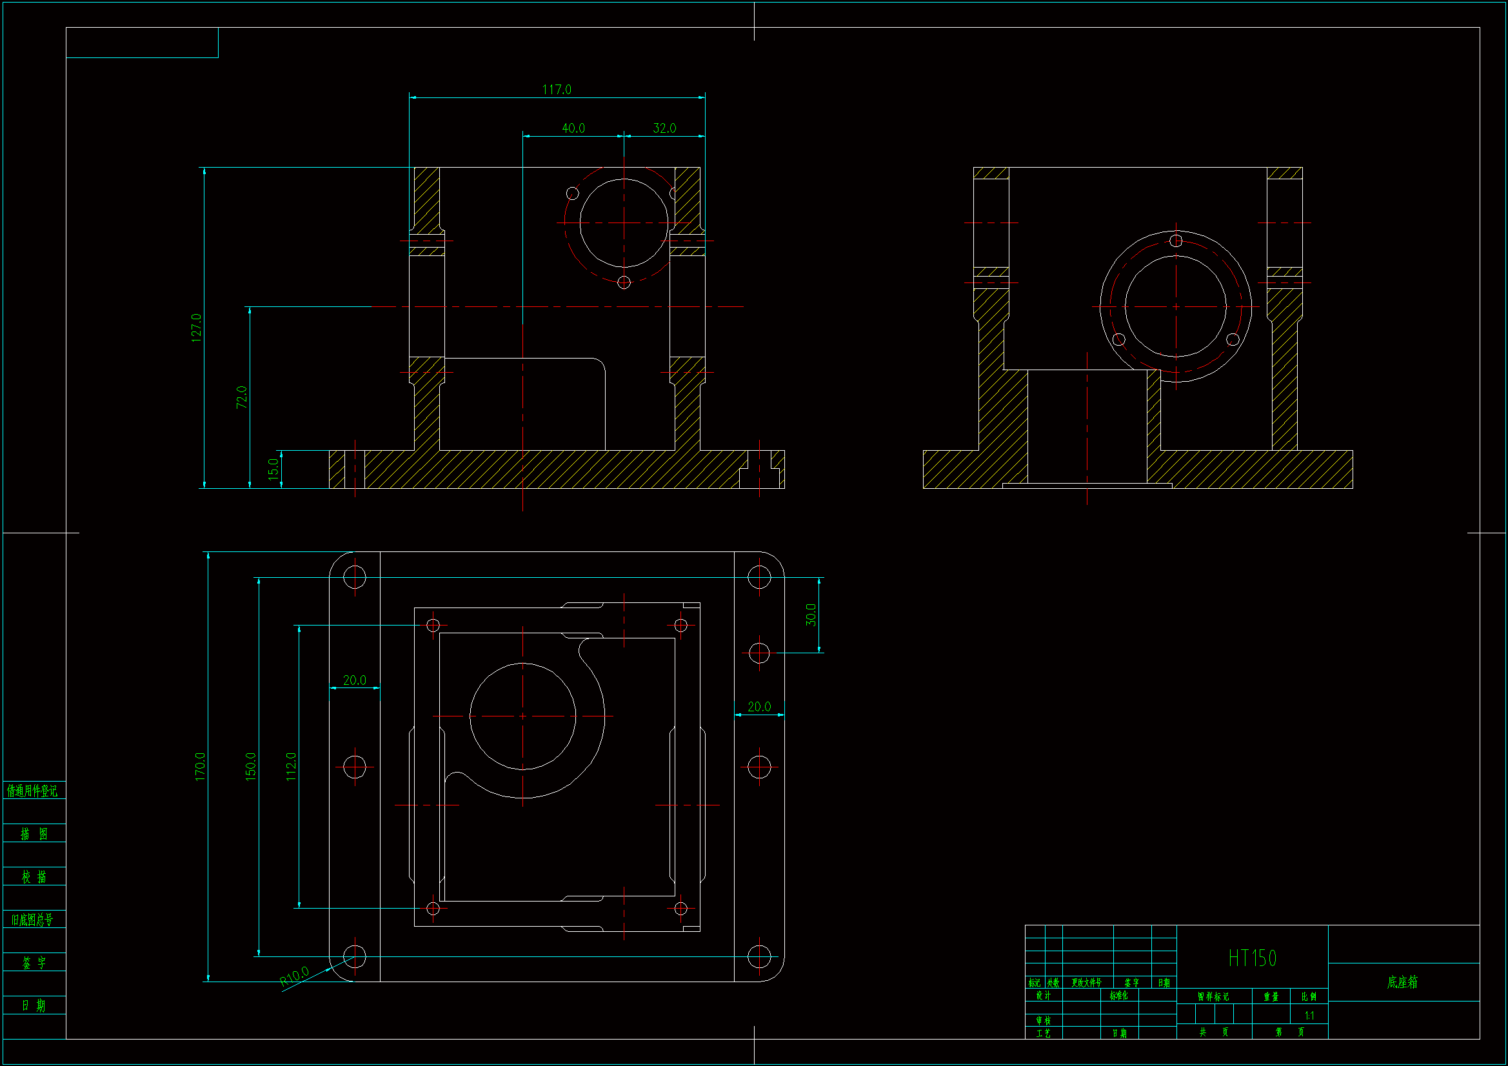The height and width of the screenshot is (1066, 1508).
Task: Click the large bore circle in plan view
Action: pos(523,716)
